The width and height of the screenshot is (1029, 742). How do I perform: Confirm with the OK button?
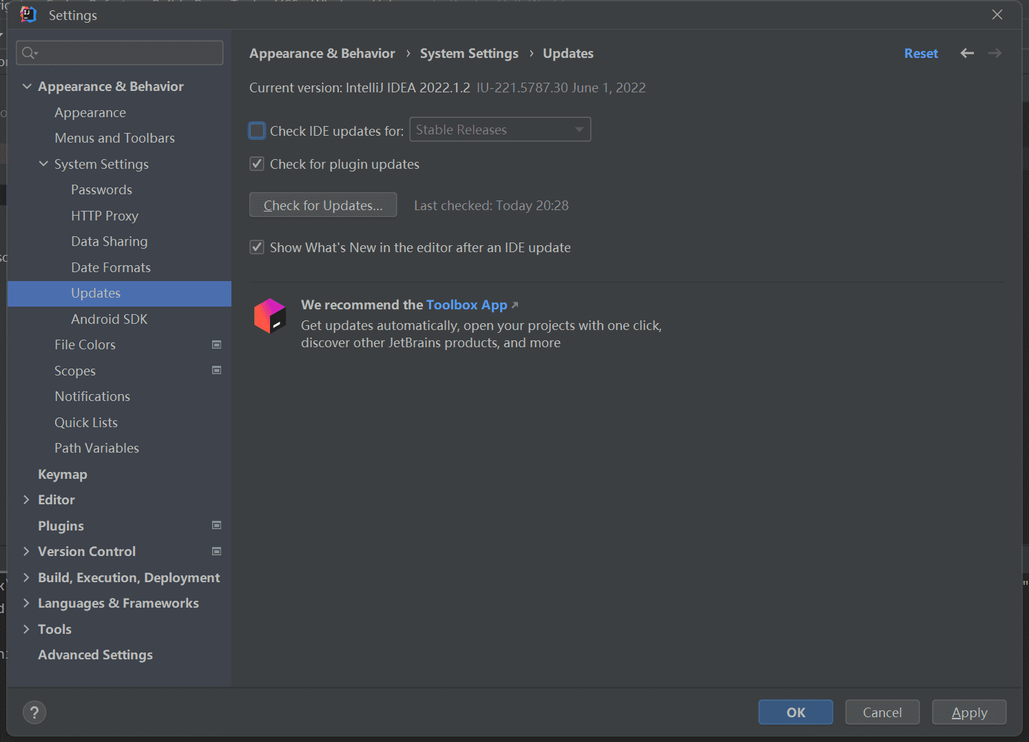click(x=796, y=712)
